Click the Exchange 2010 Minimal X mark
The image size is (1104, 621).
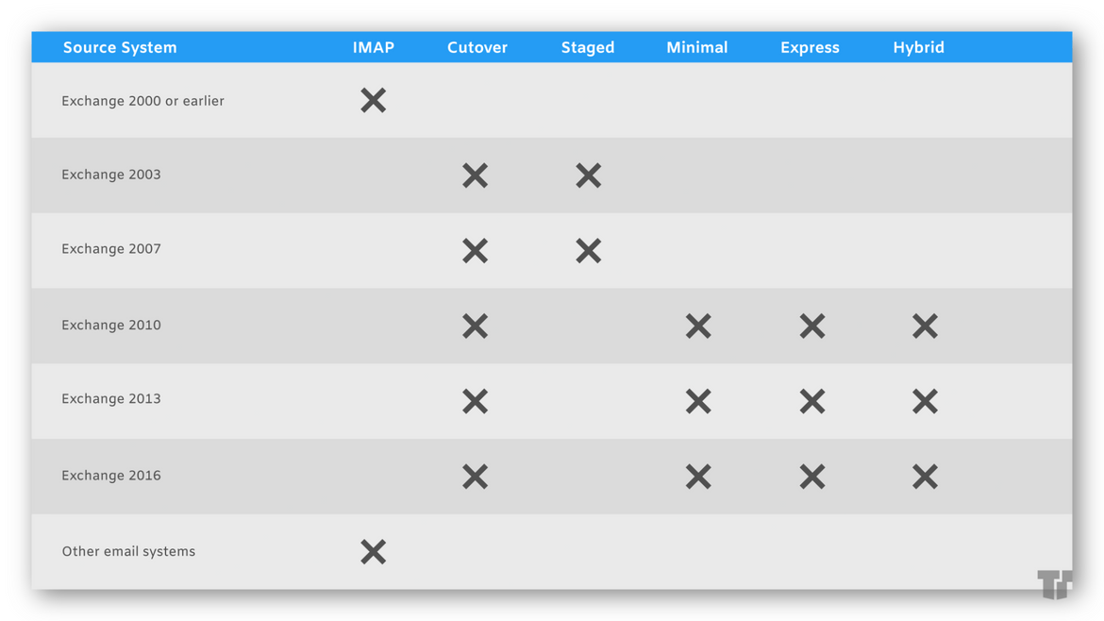[x=698, y=326]
